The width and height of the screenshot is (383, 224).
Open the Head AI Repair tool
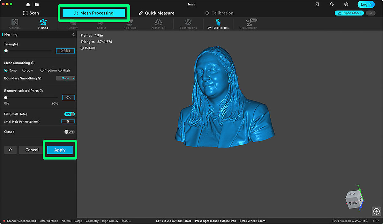pyautogui.click(x=248, y=24)
